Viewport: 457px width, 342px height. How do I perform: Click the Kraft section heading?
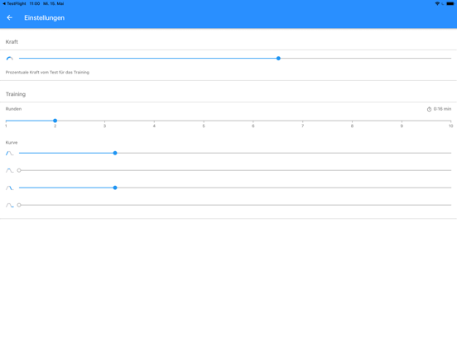(x=12, y=42)
